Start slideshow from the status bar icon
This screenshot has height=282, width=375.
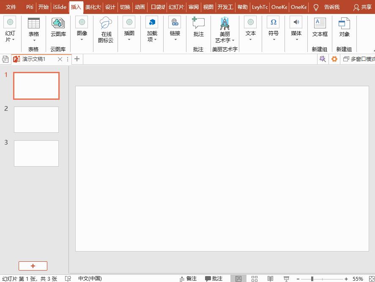click(x=286, y=279)
